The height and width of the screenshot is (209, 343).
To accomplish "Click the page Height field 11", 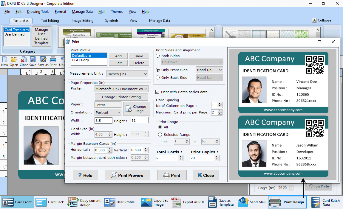I will coord(140,121).
